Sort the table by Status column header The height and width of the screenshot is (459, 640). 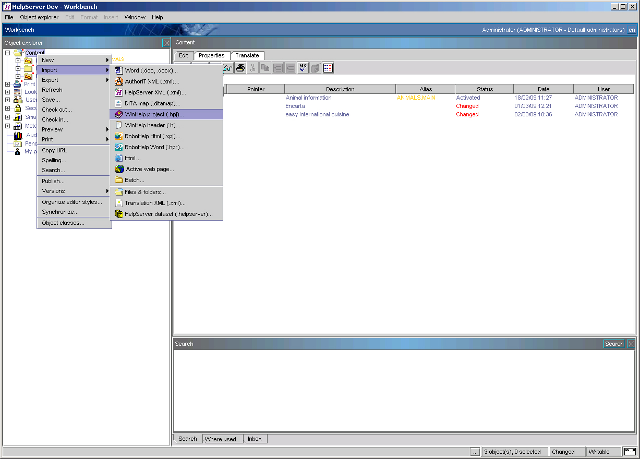(484, 89)
